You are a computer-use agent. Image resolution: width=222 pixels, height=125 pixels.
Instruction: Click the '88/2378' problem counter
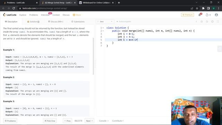click(78, 121)
